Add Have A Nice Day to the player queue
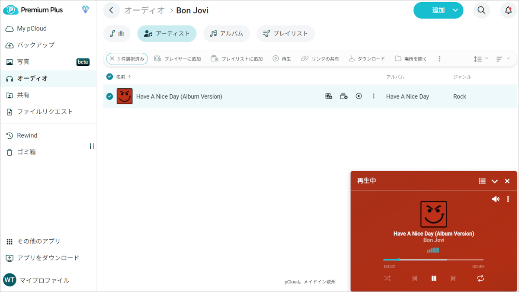519x292 pixels. click(x=329, y=96)
